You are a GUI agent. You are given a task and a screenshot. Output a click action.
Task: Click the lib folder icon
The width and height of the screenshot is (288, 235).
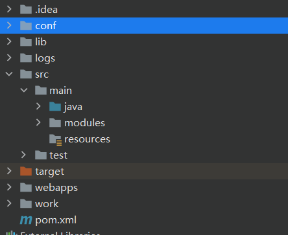26,41
